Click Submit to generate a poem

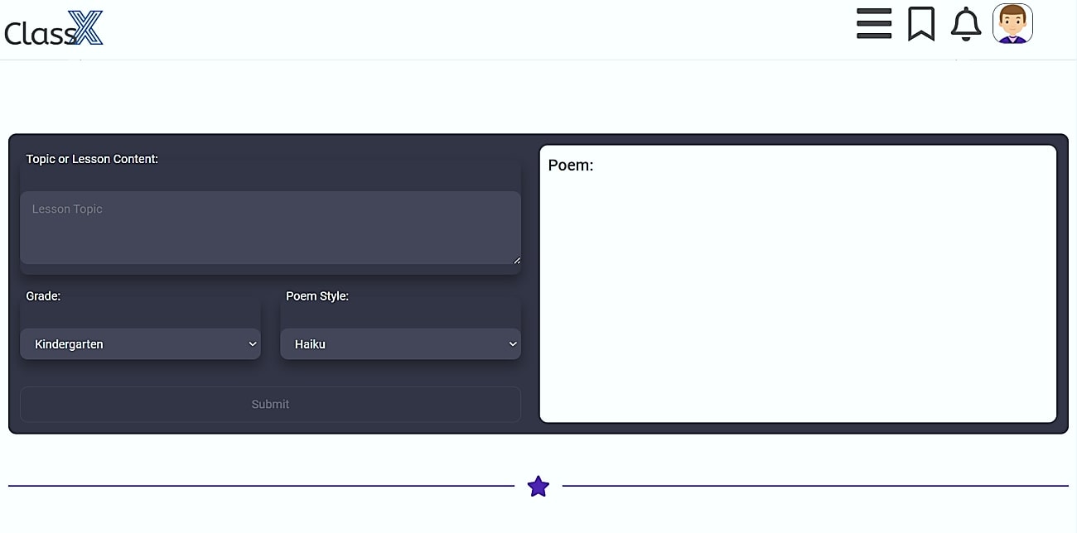pyautogui.click(x=270, y=404)
